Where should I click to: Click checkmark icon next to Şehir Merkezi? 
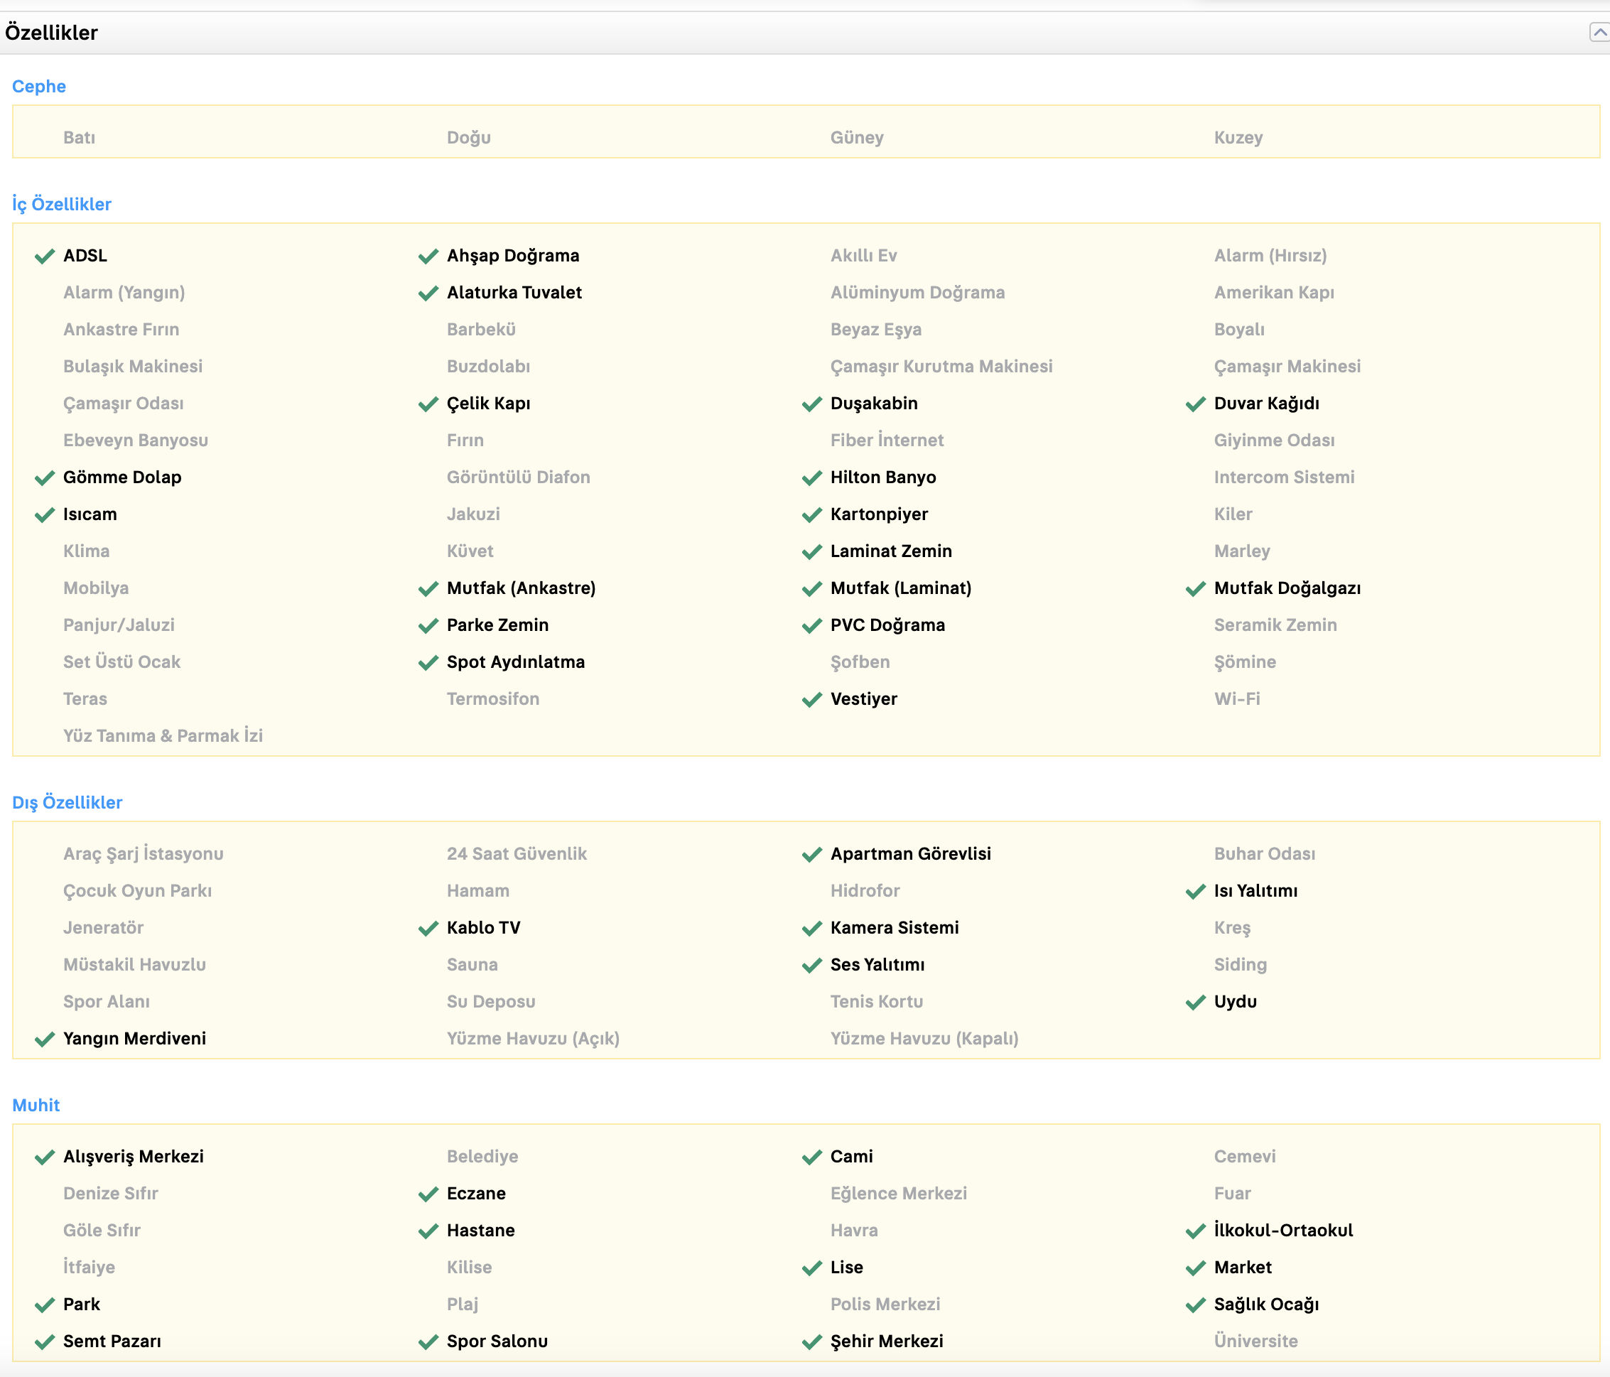812,1342
